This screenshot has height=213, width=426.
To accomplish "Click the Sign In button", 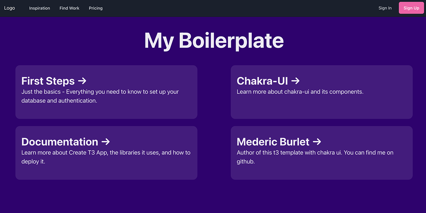I will point(385,8).
